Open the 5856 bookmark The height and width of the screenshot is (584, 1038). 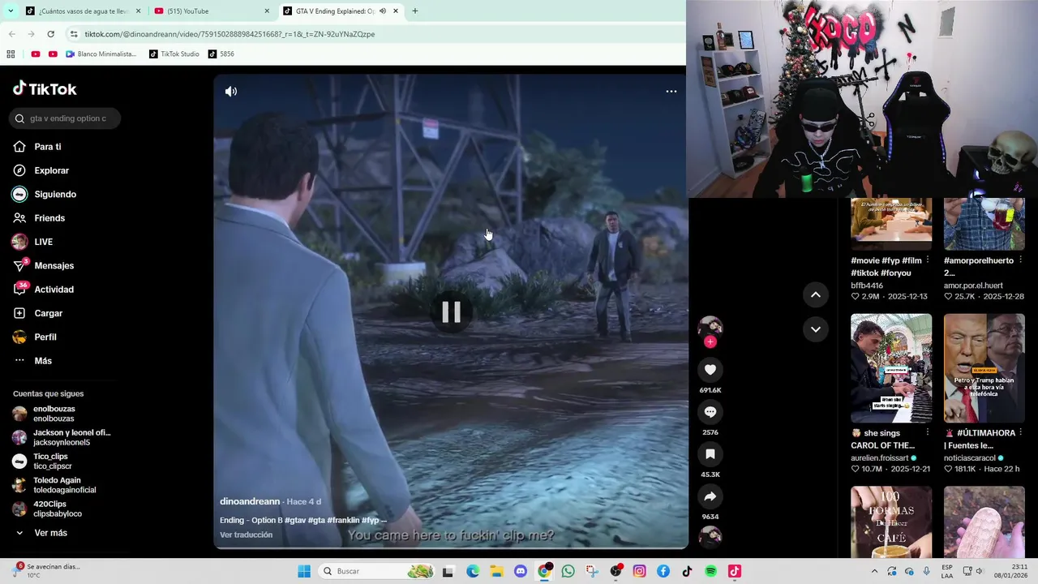tap(221, 54)
